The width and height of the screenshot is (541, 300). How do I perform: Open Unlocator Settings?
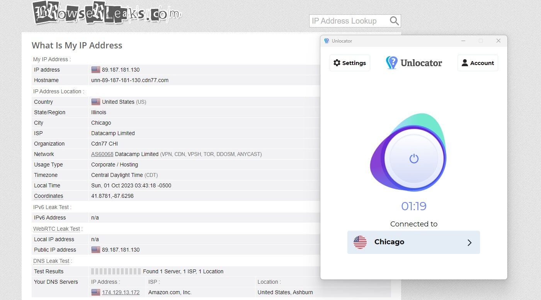coord(350,63)
